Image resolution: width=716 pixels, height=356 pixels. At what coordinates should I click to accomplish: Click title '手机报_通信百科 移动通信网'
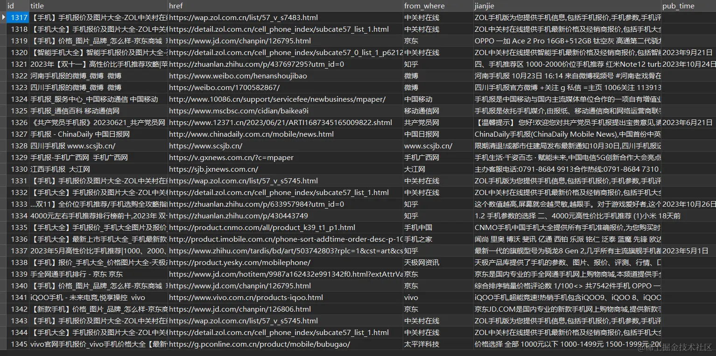(75, 111)
